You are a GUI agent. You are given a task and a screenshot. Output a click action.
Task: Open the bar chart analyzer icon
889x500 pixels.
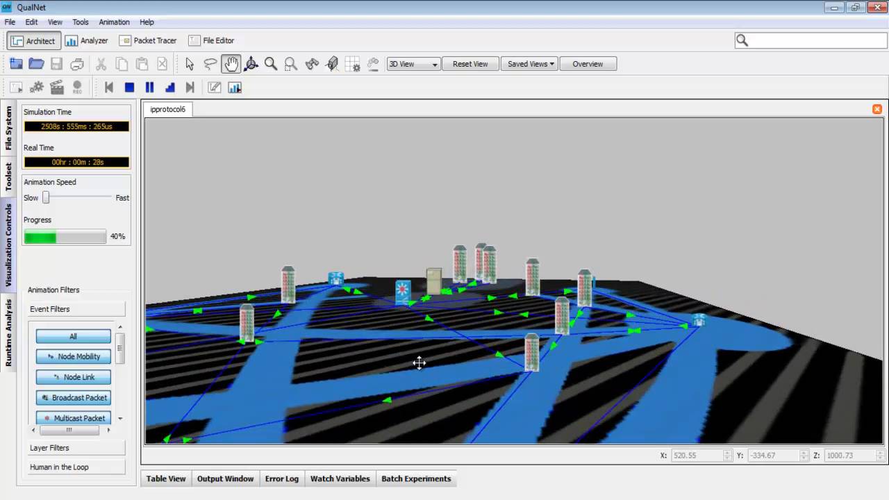[x=235, y=87]
